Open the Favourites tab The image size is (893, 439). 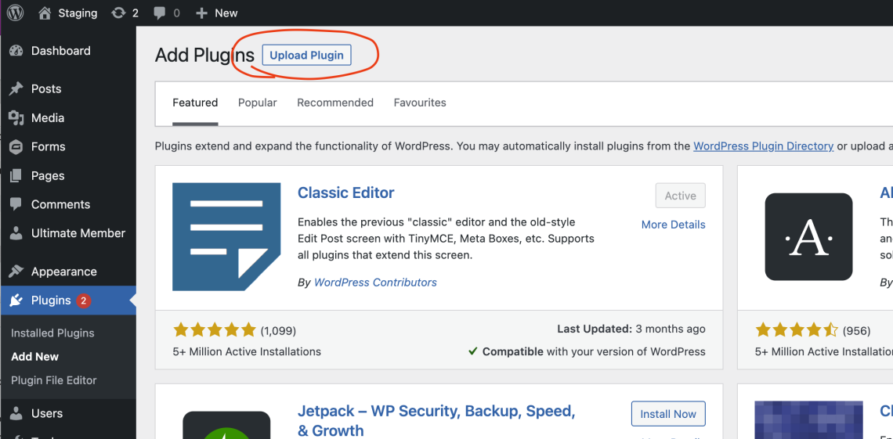(x=420, y=103)
